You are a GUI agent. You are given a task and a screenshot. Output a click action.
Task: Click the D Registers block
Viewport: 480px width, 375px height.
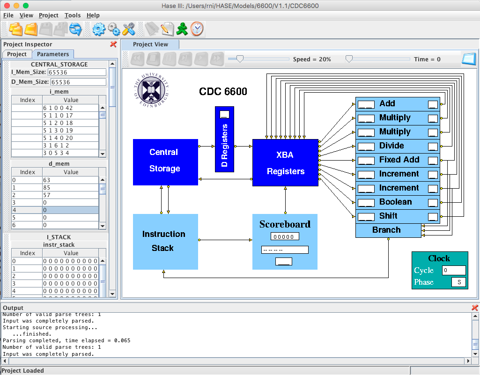tap(224, 140)
